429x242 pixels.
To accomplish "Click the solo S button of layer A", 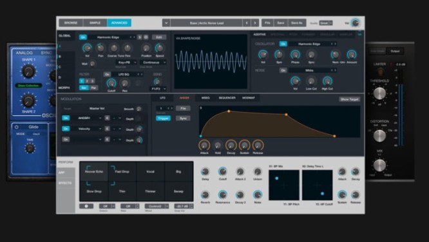I will click(140, 37).
